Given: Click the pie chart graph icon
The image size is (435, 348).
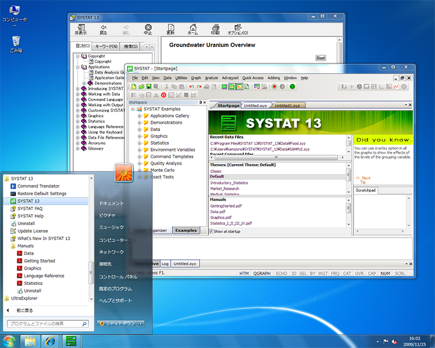Looking at the screenshot, I should 359,86.
